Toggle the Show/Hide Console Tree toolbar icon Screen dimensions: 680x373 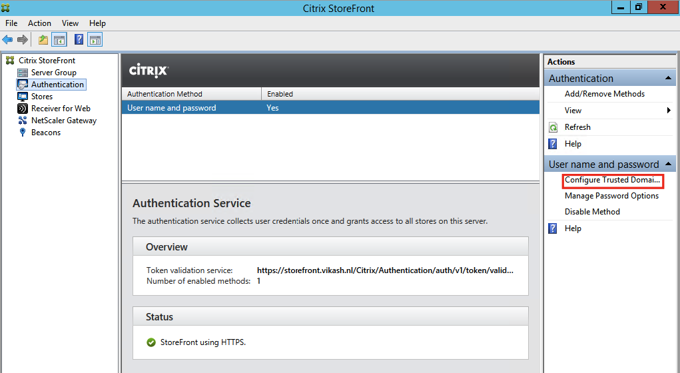click(x=59, y=40)
